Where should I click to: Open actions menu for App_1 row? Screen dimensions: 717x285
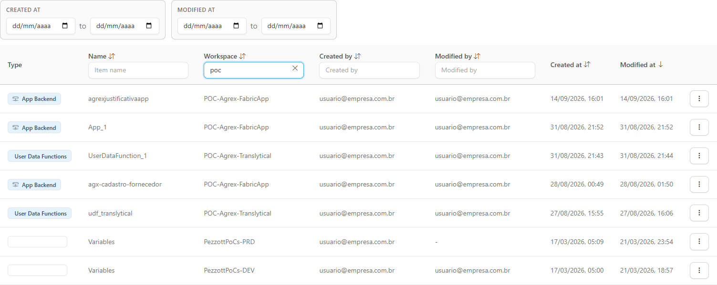699,127
